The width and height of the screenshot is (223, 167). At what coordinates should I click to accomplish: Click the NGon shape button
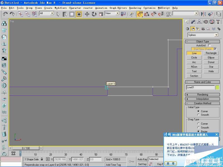click(194, 67)
